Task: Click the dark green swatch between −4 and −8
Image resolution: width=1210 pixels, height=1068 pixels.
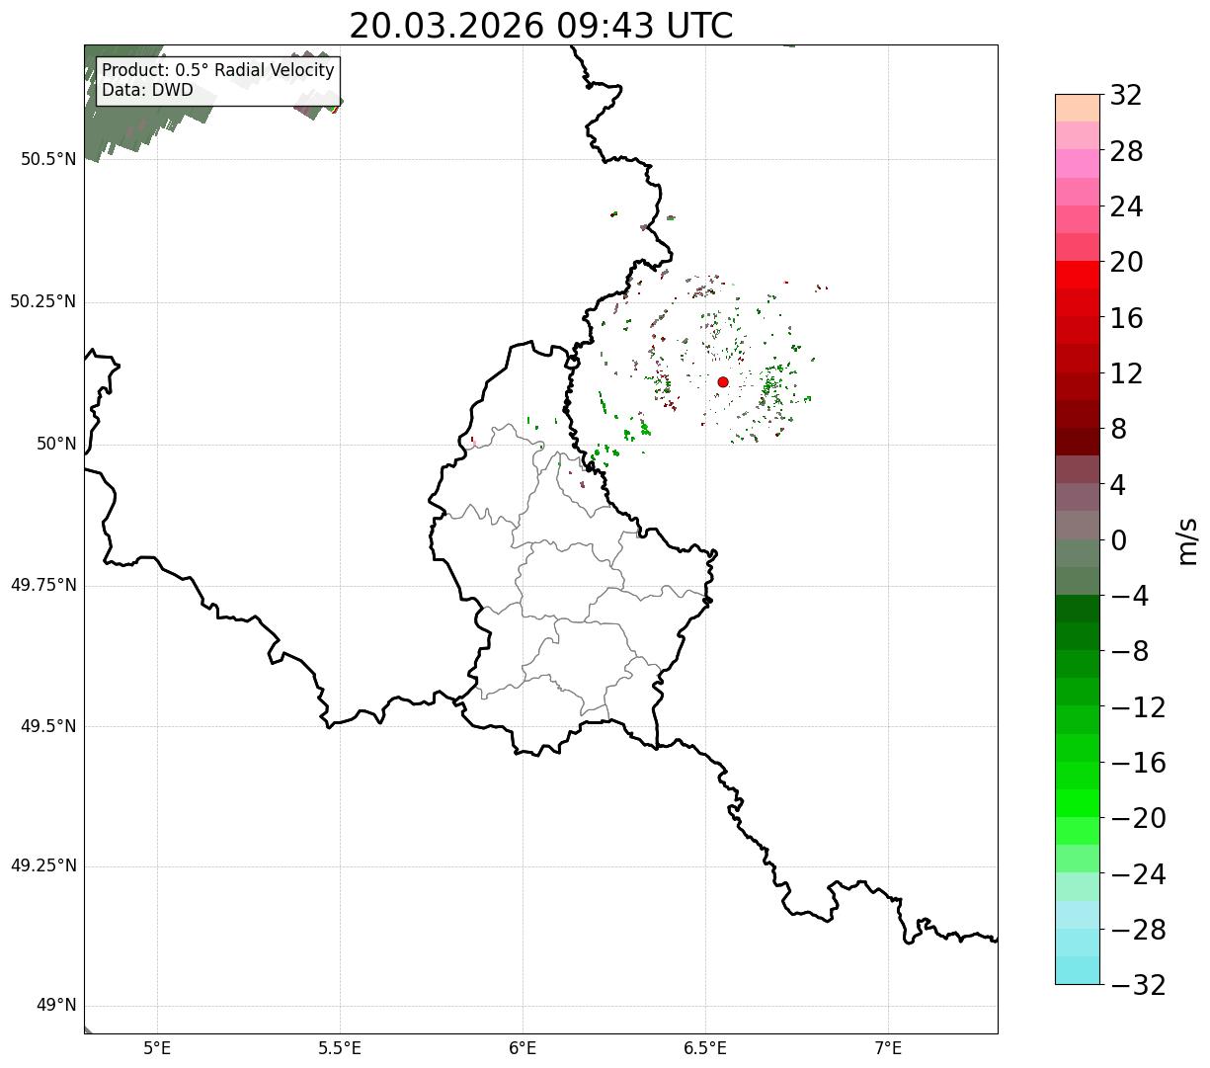Action: point(1078,609)
